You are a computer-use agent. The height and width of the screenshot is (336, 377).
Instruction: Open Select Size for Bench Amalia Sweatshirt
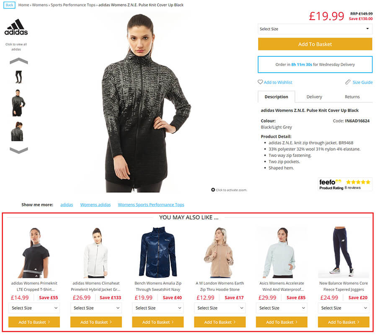click(x=158, y=308)
